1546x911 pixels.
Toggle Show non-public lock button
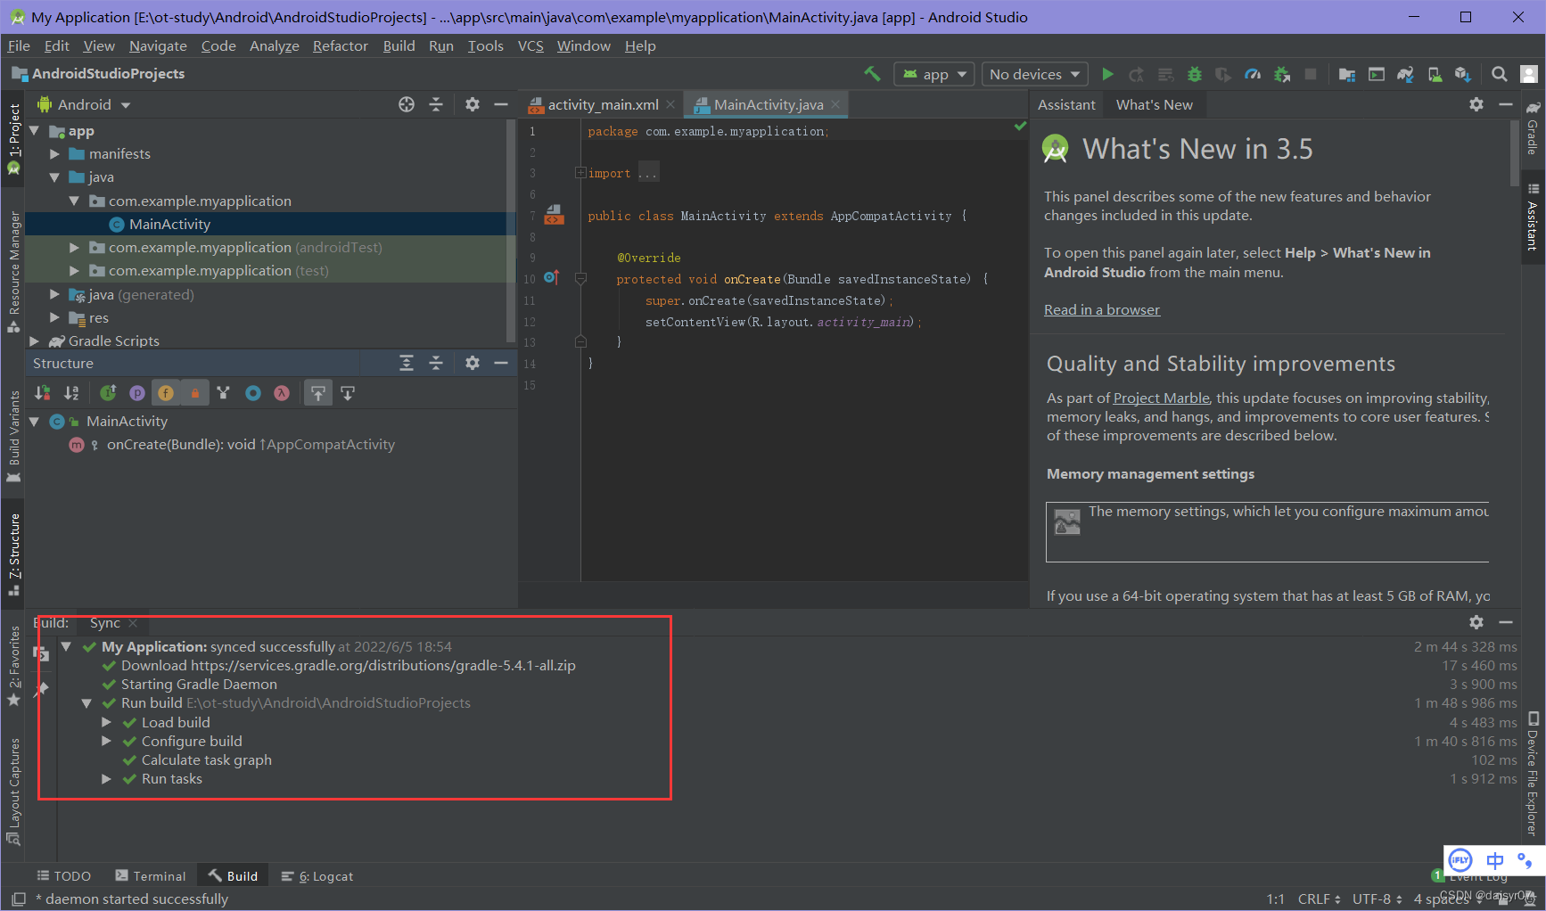pos(195,393)
